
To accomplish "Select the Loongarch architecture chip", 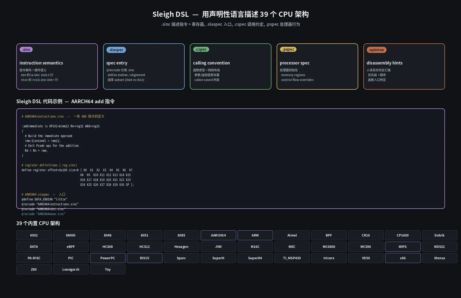I will [x=71, y=269].
